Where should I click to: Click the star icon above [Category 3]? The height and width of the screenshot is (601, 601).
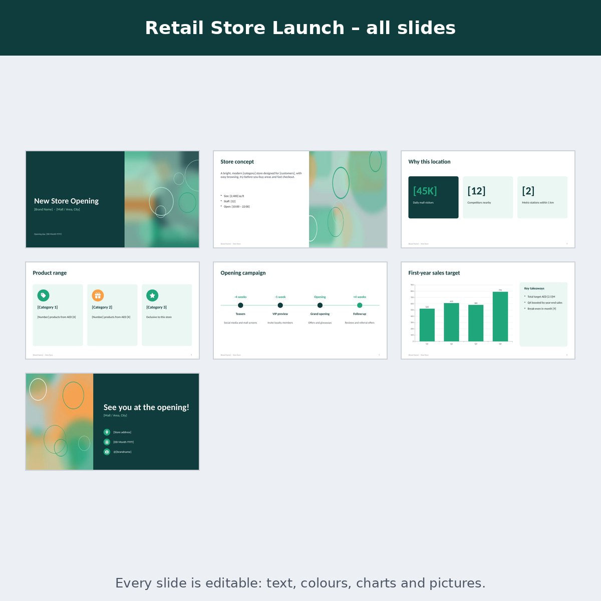point(152,295)
